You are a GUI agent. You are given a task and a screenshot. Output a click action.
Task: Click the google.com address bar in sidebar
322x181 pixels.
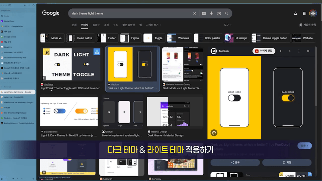pos(18,10)
